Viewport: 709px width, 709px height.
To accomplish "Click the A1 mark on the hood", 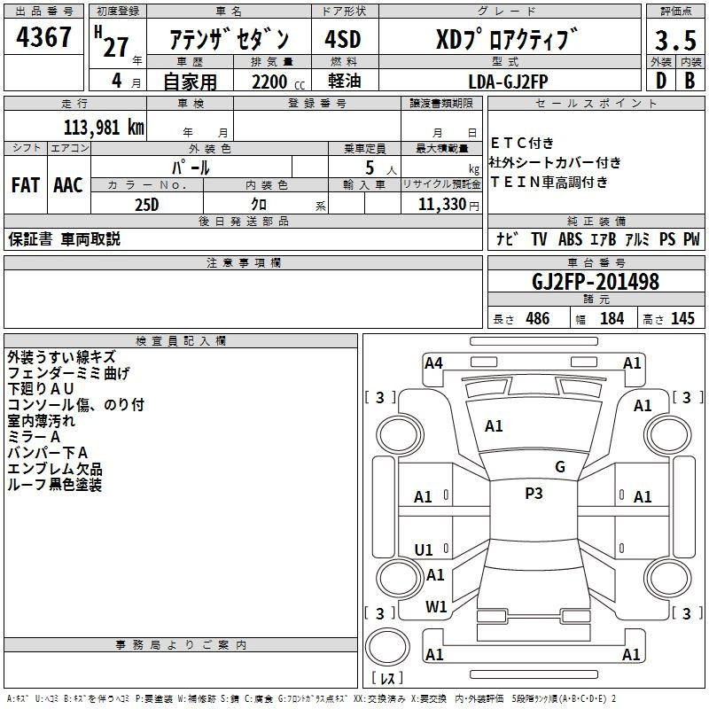I will pyautogui.click(x=494, y=426).
